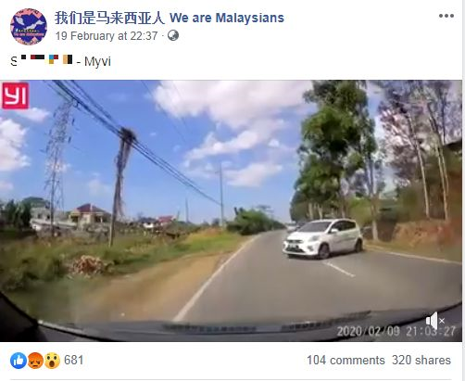
Task: Show the 681 reactions list
Action: [73, 361]
